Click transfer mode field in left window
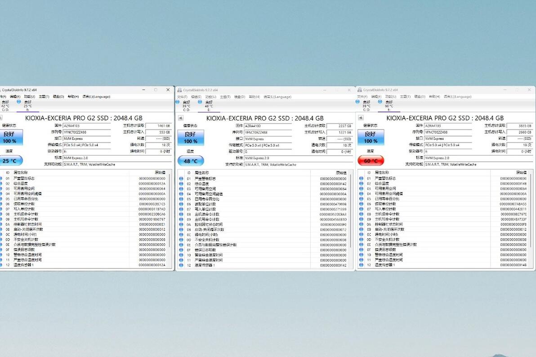This screenshot has height=357, width=536. pos(87,145)
